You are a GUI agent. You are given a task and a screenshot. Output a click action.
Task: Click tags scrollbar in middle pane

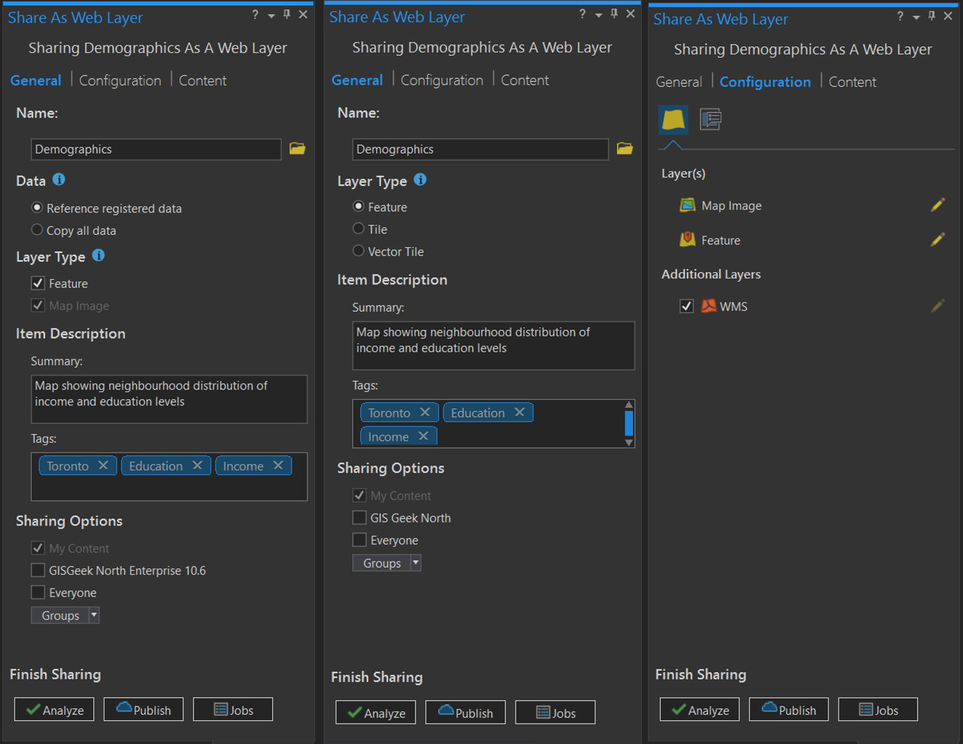629,423
